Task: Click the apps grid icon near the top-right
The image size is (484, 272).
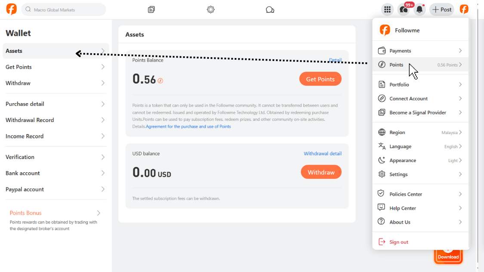Action: (387, 9)
